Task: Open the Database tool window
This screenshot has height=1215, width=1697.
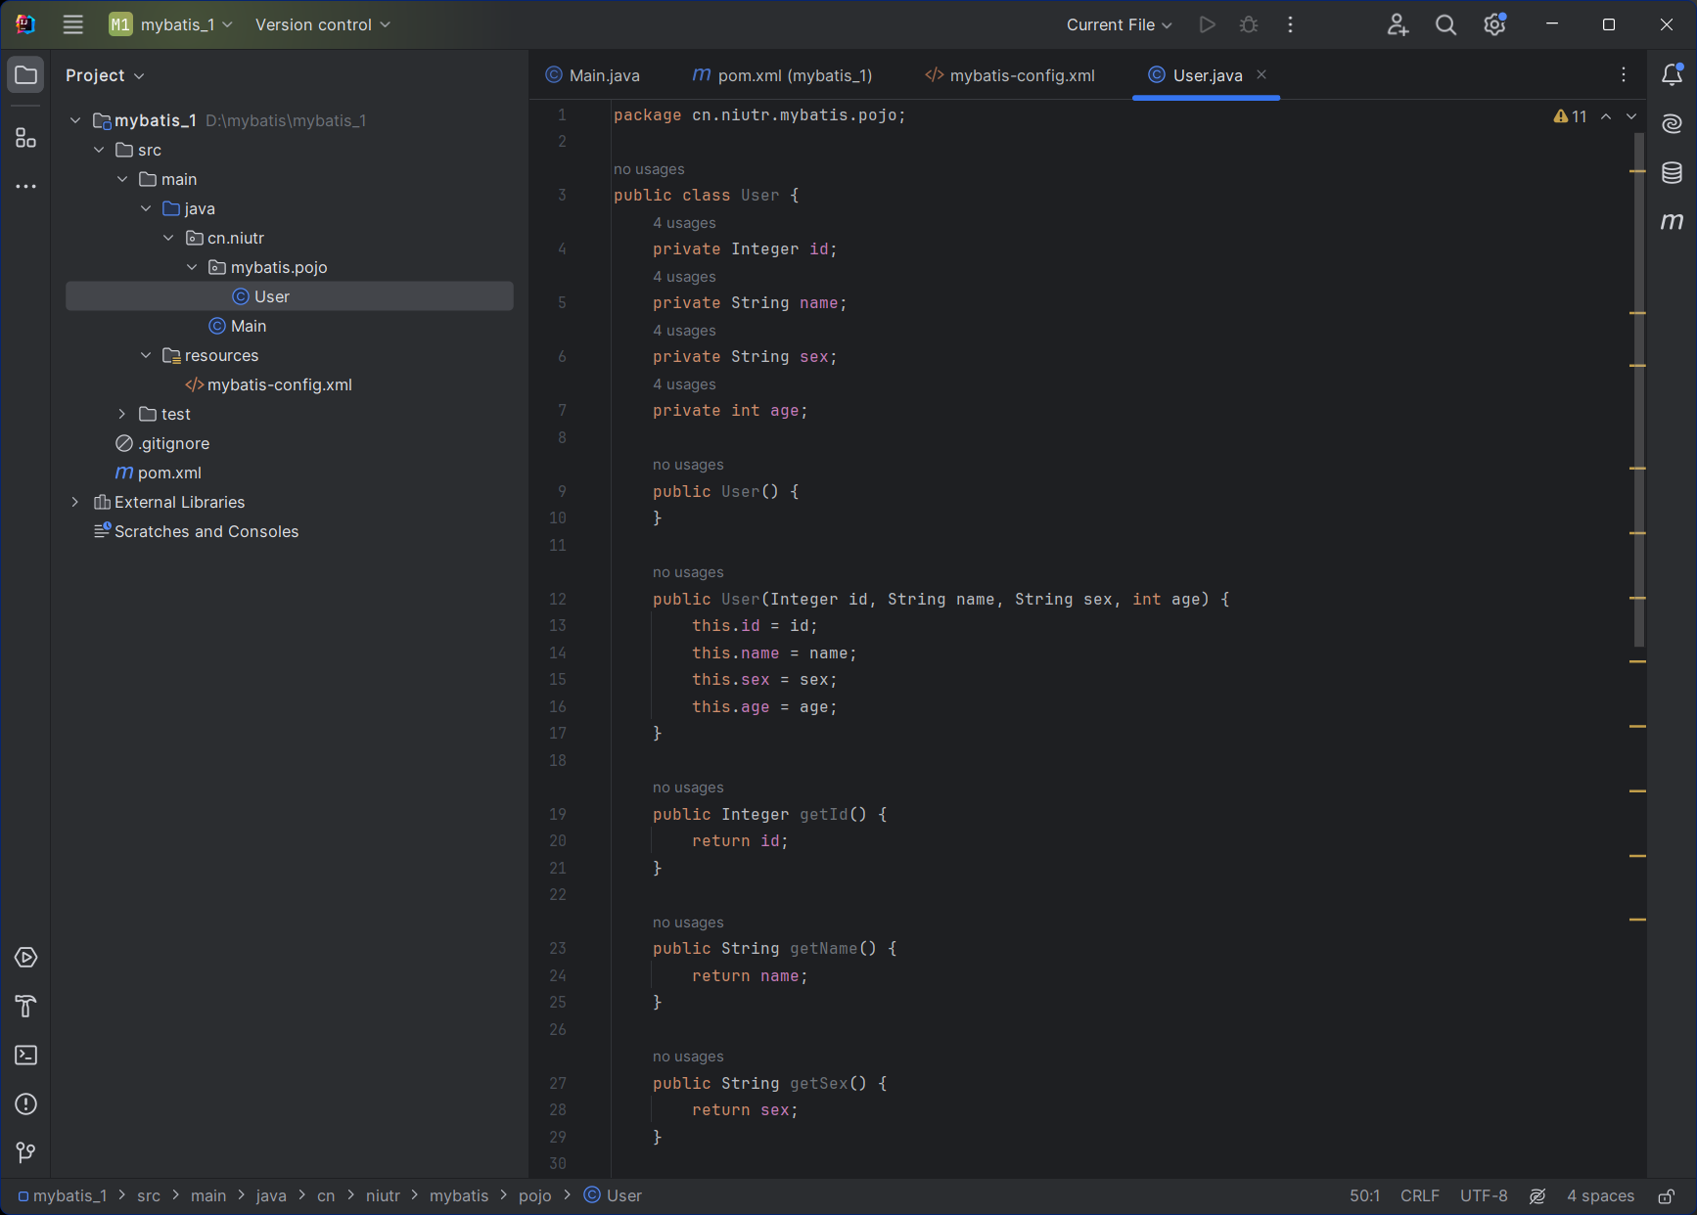Action: click(1672, 173)
